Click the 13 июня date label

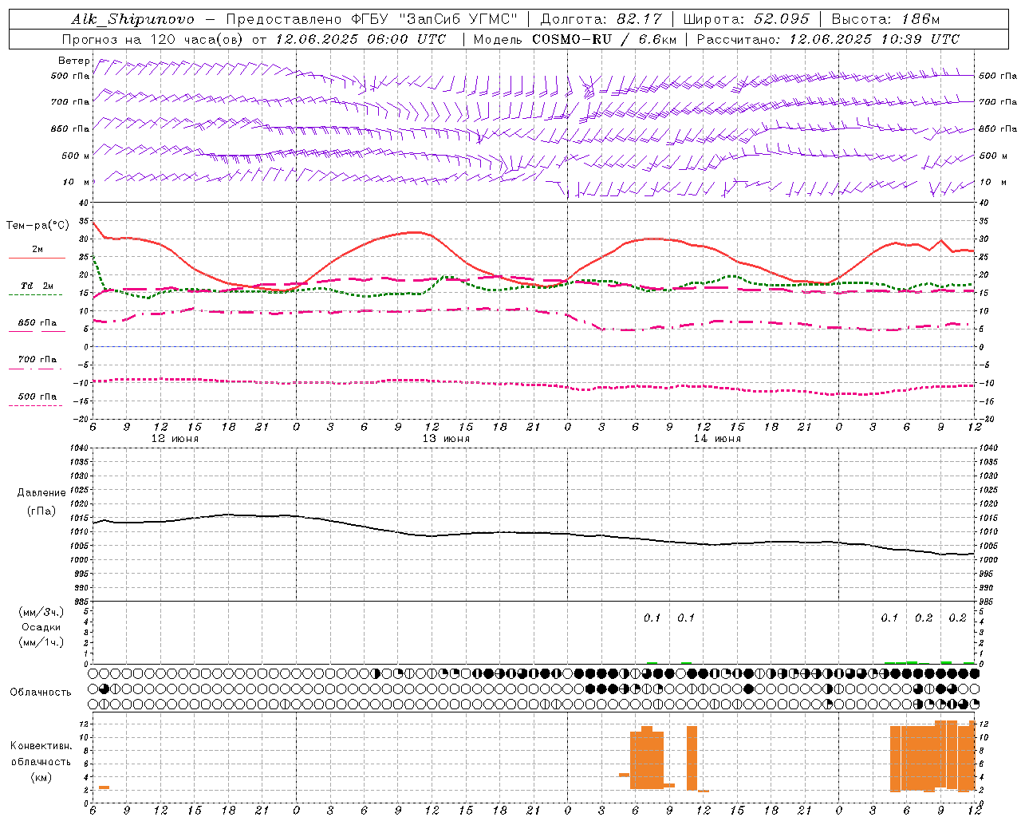click(446, 439)
